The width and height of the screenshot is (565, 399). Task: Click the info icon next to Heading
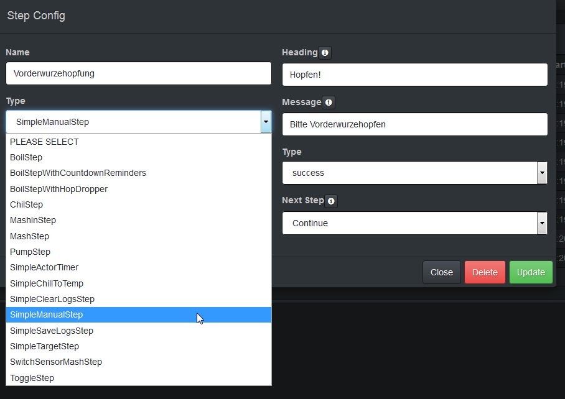tap(325, 53)
